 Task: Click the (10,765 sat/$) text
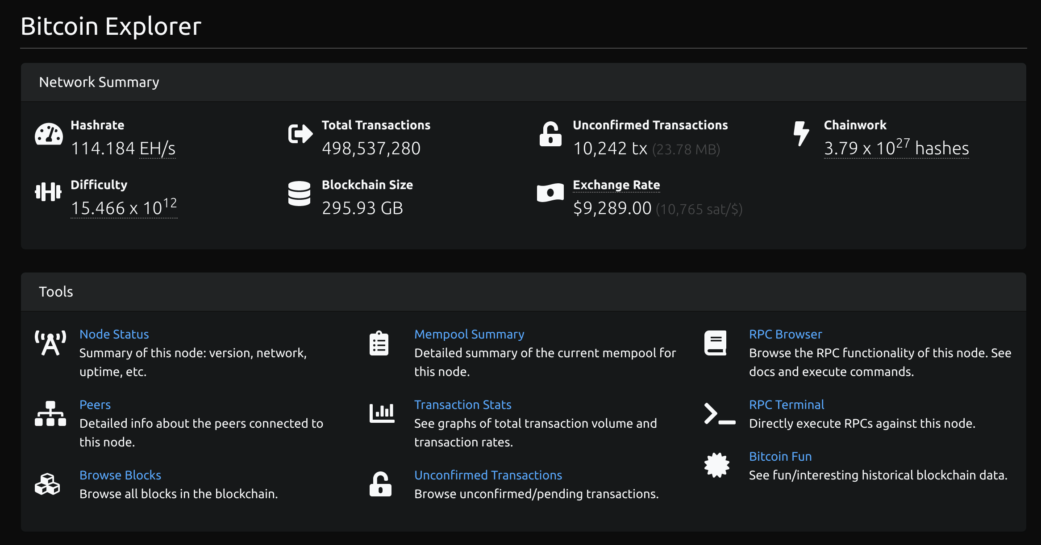tap(699, 209)
